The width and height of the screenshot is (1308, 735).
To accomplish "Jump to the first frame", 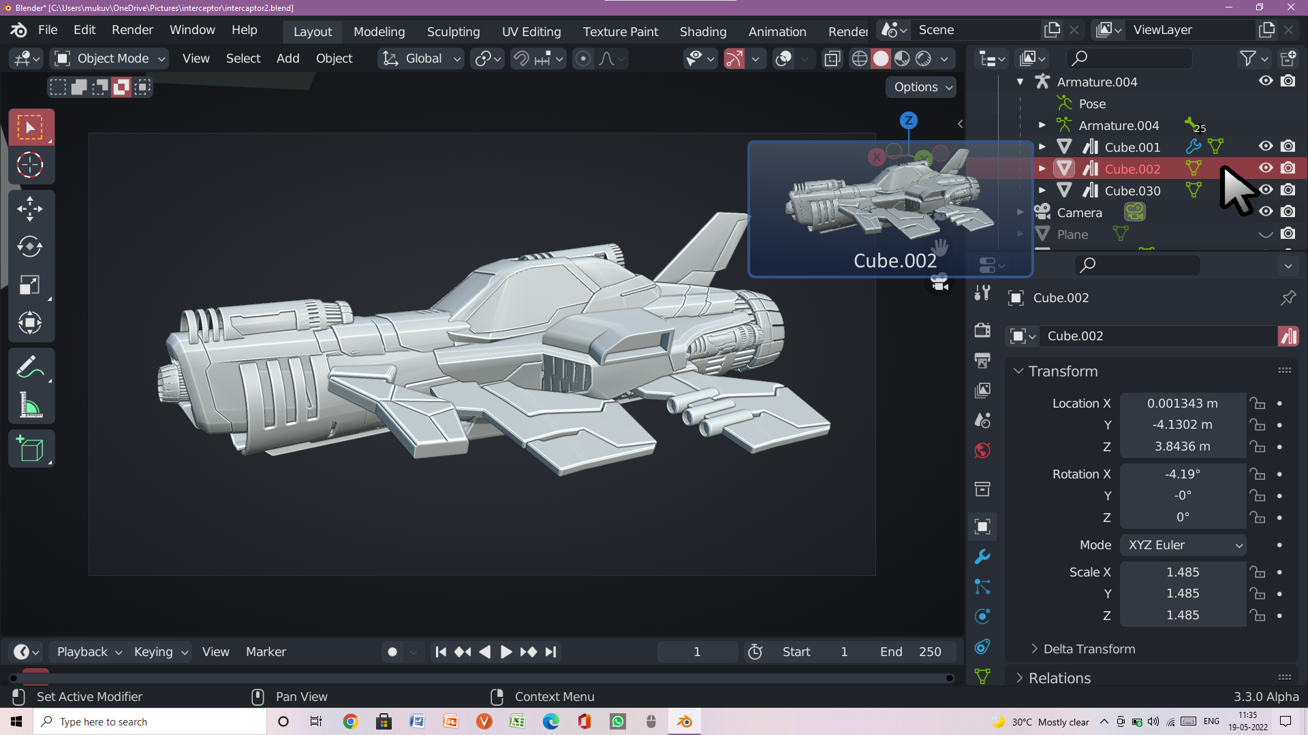I will point(441,652).
